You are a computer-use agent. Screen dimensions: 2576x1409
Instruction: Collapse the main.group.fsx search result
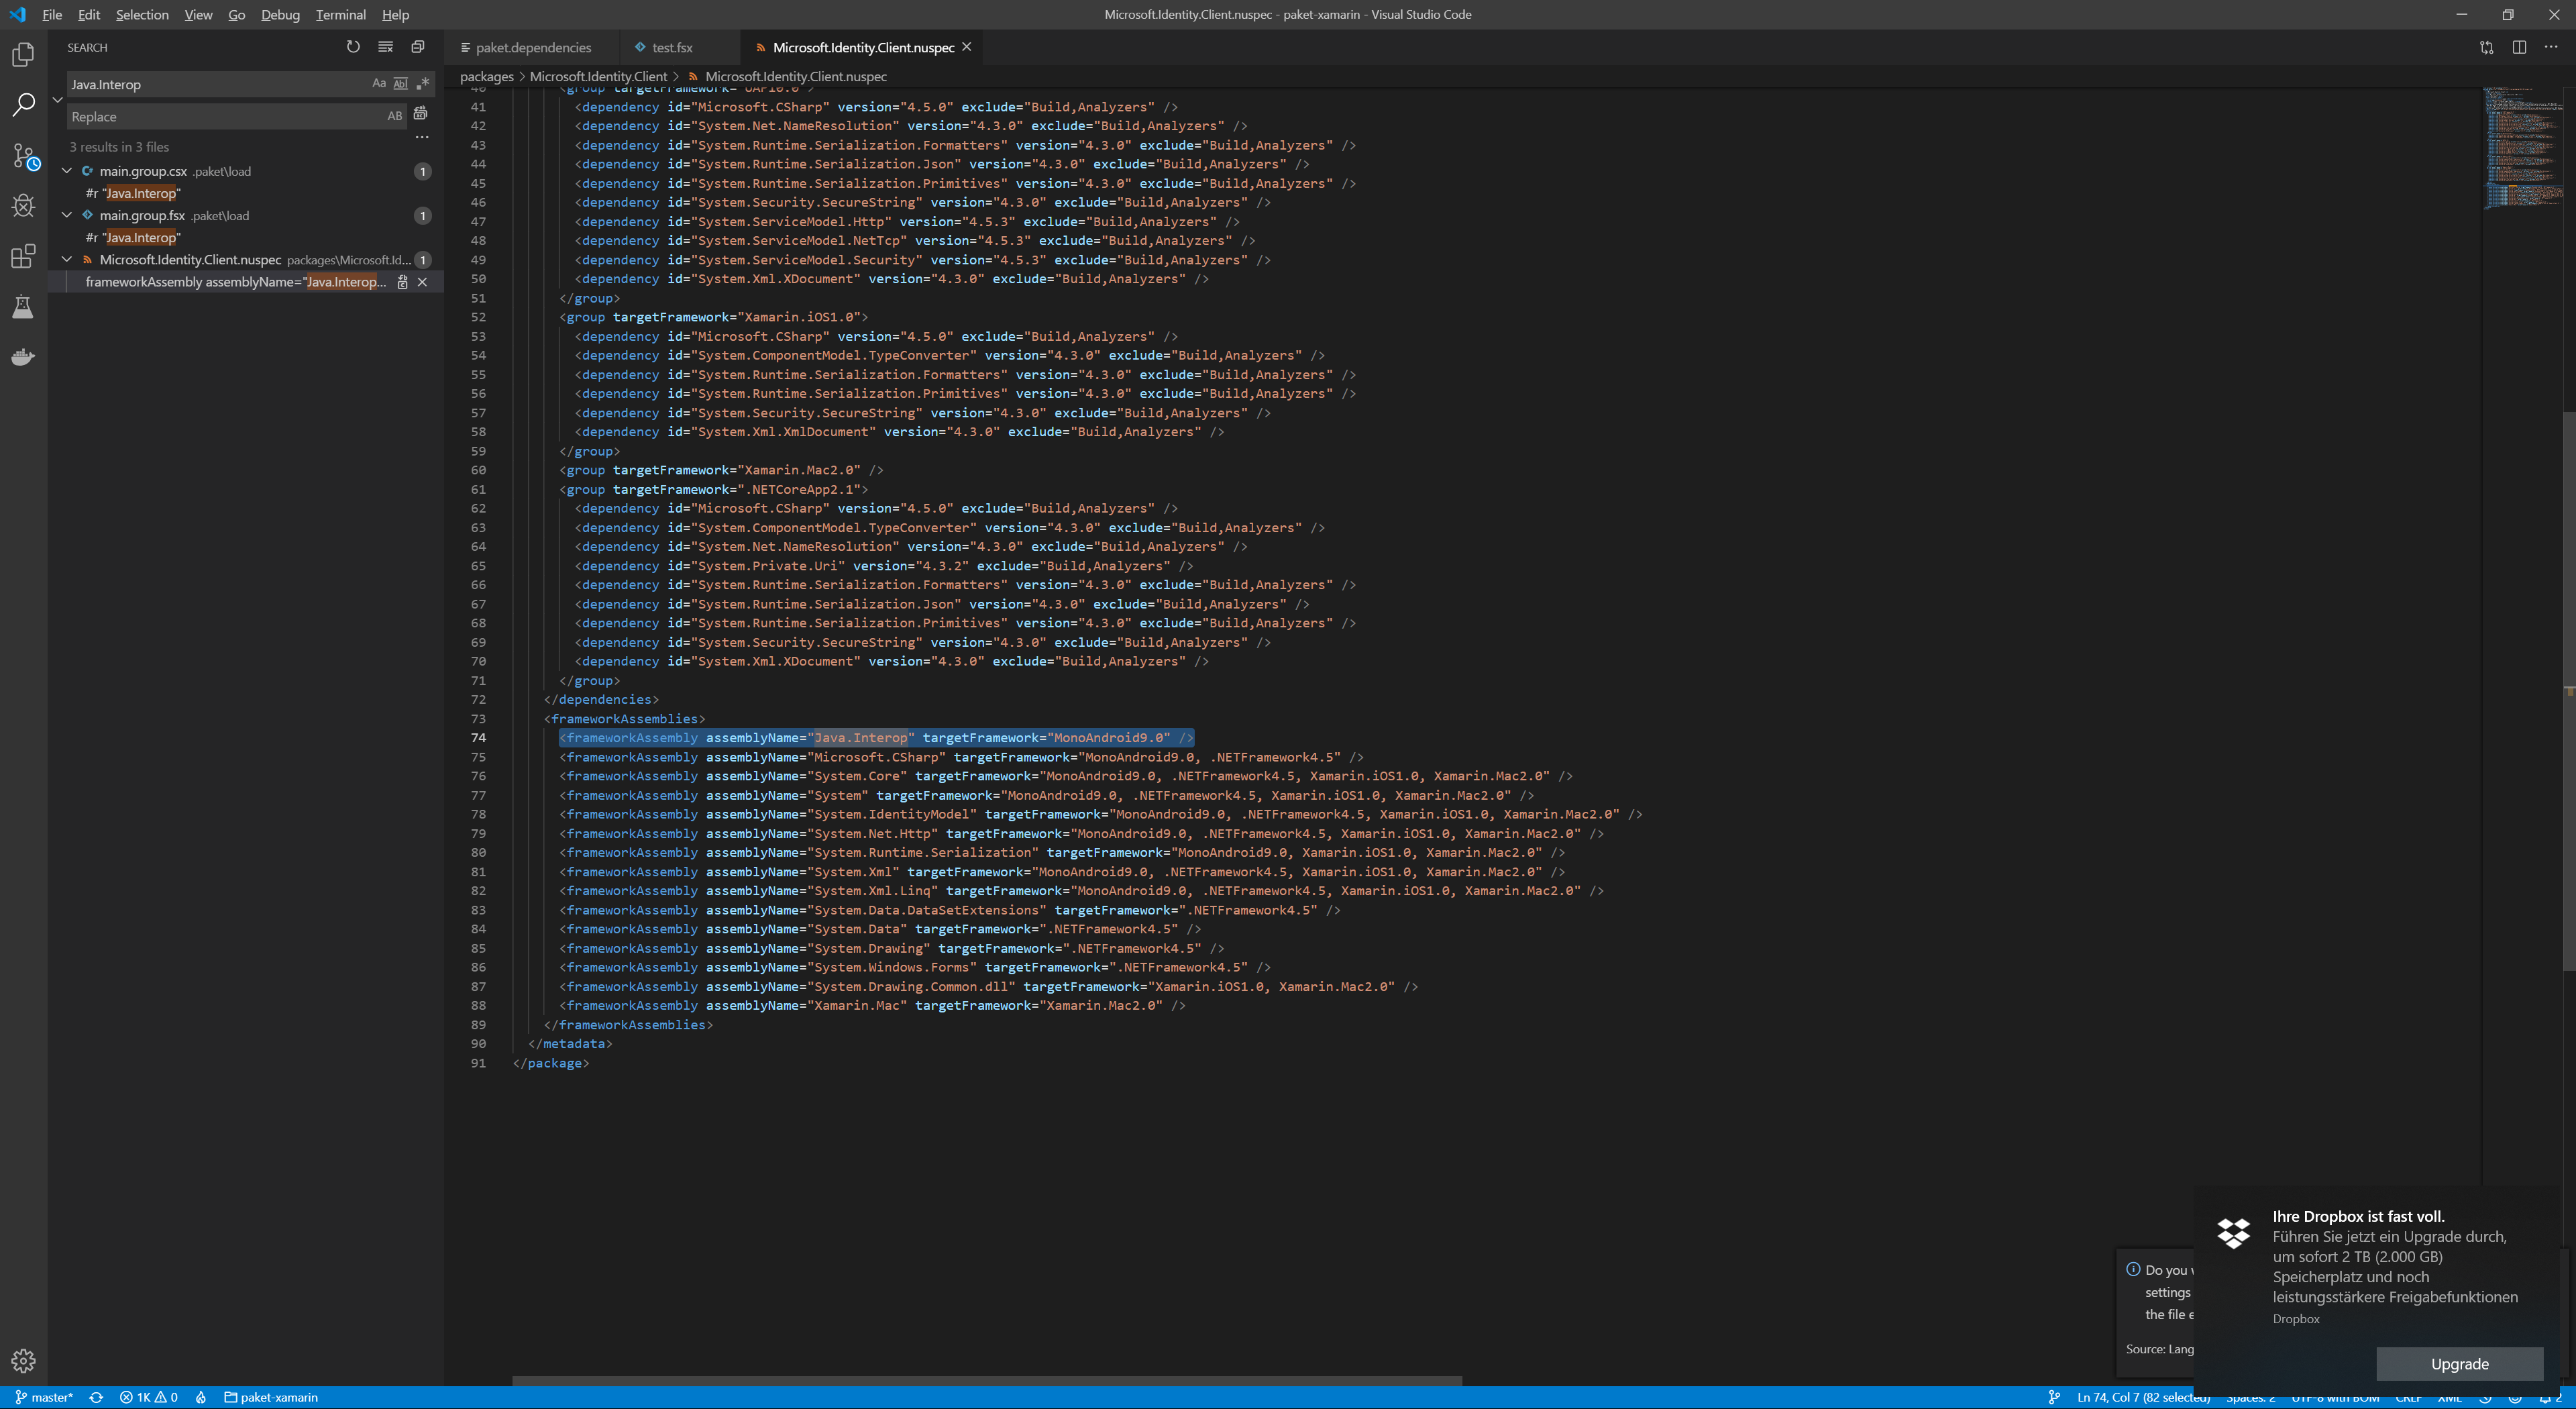tap(67, 215)
